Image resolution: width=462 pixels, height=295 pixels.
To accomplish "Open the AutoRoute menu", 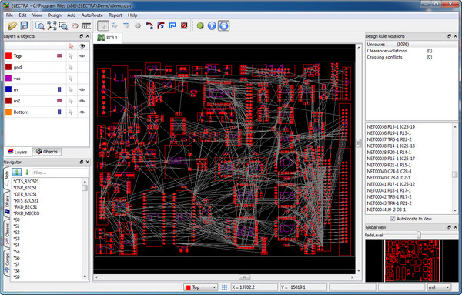I will [x=92, y=15].
